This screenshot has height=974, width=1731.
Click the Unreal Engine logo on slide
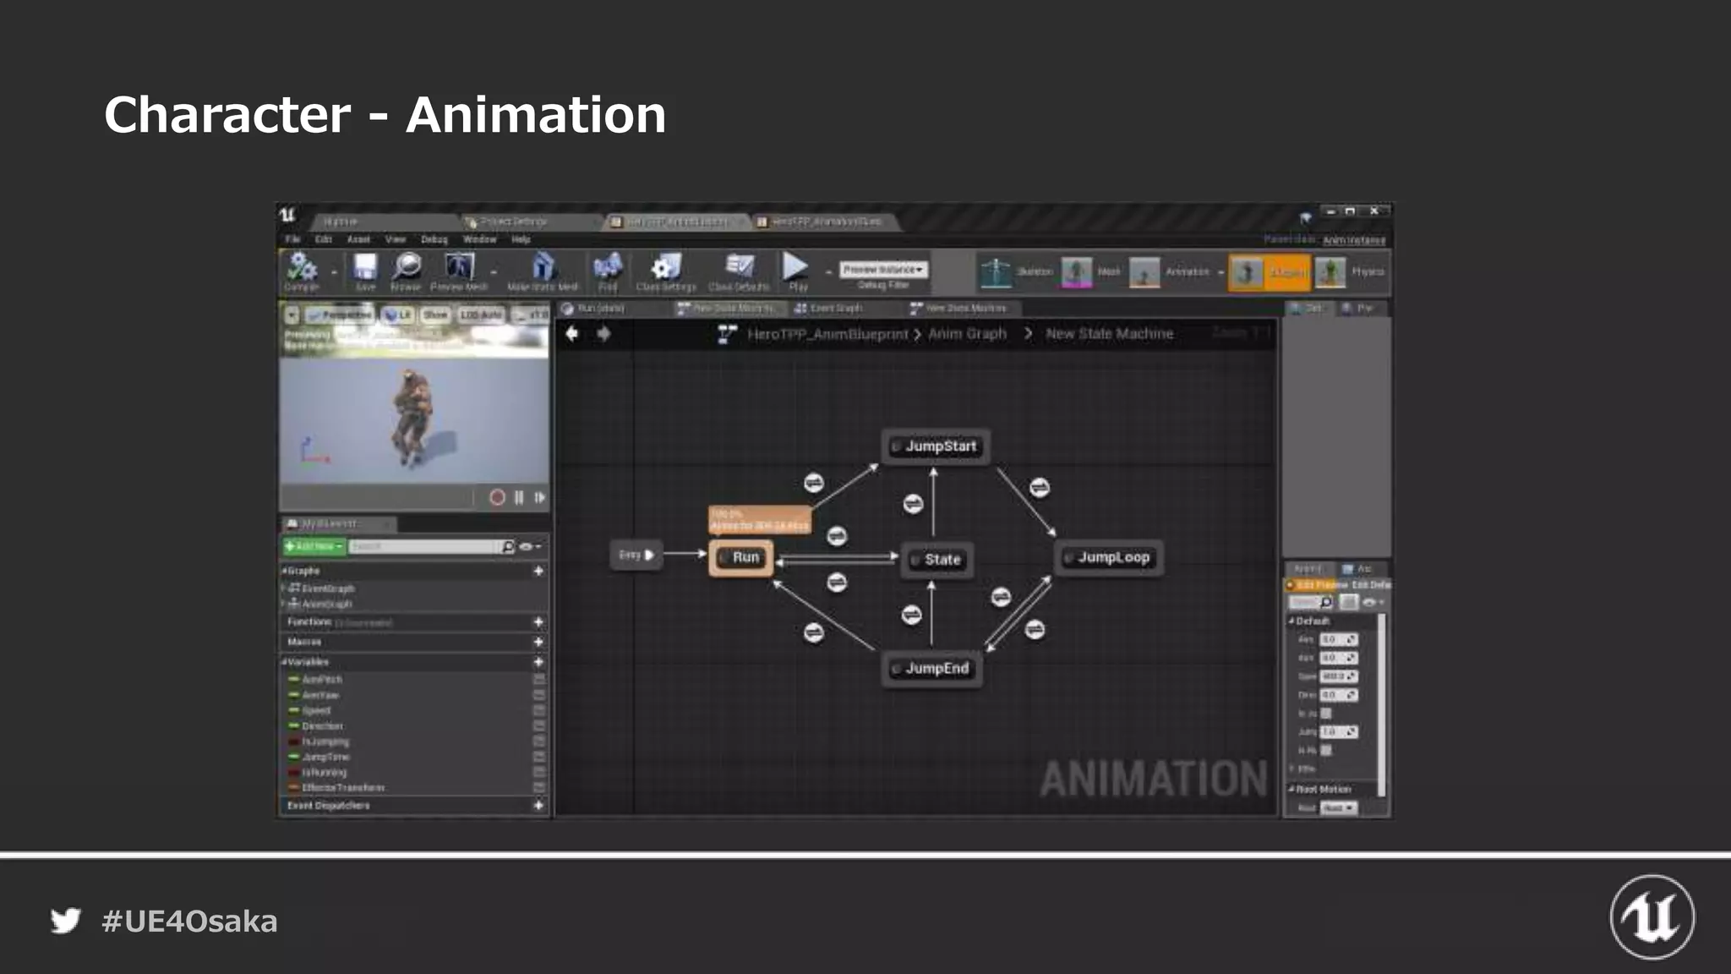pyautogui.click(x=1652, y=917)
